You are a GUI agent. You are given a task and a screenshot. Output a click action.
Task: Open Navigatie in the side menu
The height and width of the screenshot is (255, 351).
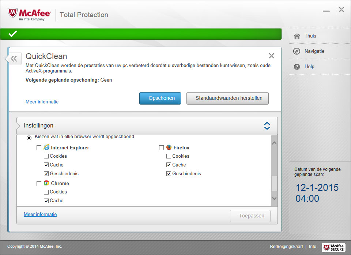click(314, 51)
